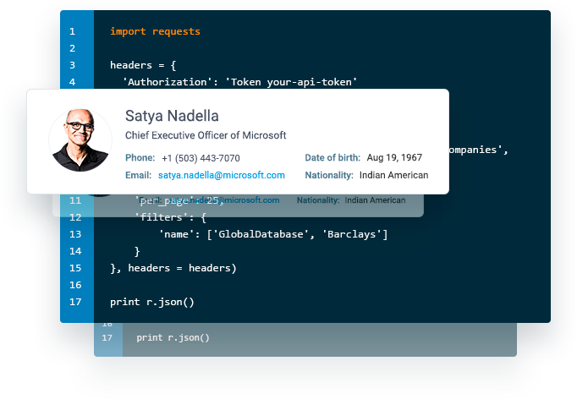Image resolution: width=577 pixels, height=399 pixels.
Task: Click line number 13 in the gutter
Action: 75,234
